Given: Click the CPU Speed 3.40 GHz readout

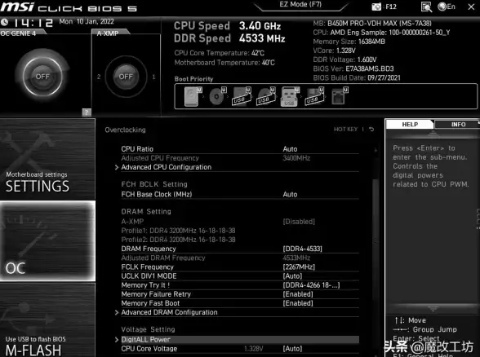Looking at the screenshot, I should 228,26.
